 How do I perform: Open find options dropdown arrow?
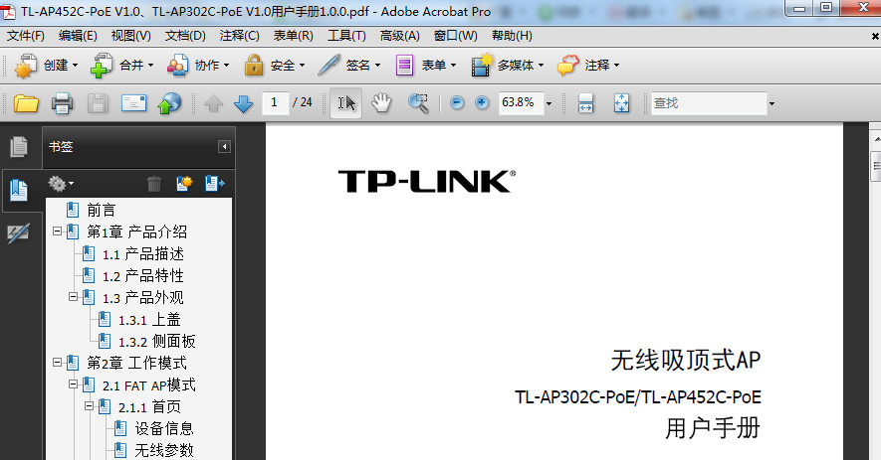click(x=771, y=103)
